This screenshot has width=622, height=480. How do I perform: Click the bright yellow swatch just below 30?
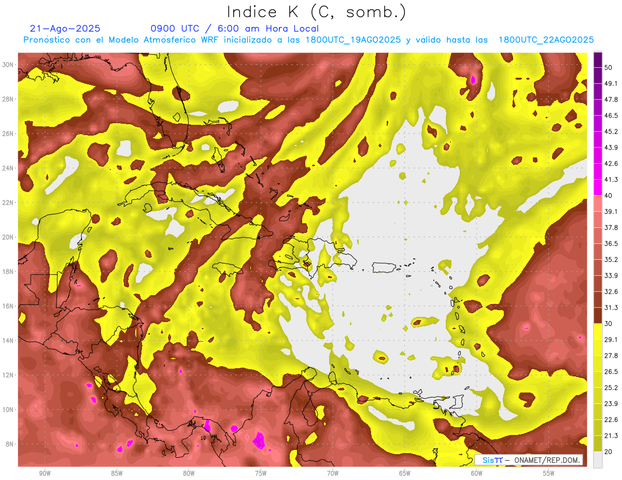point(598,331)
